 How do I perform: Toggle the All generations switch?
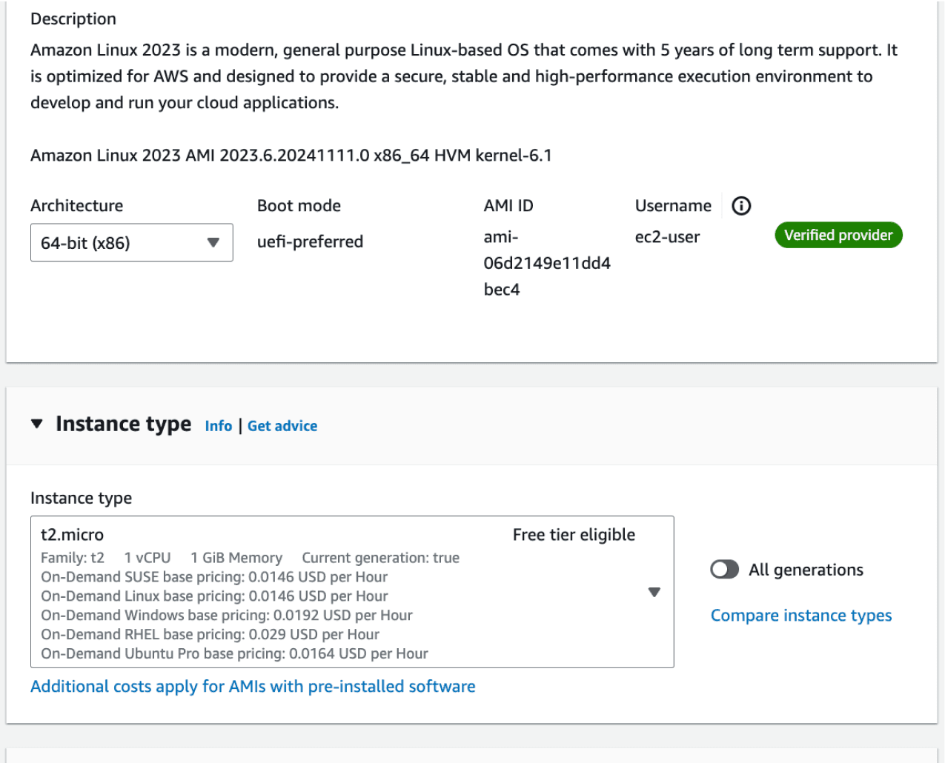[724, 569]
